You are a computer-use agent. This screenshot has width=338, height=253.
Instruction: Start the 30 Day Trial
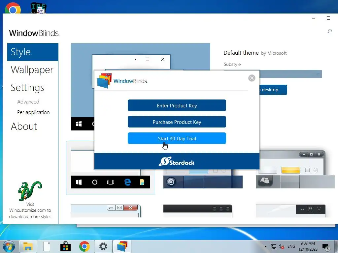pyautogui.click(x=177, y=138)
